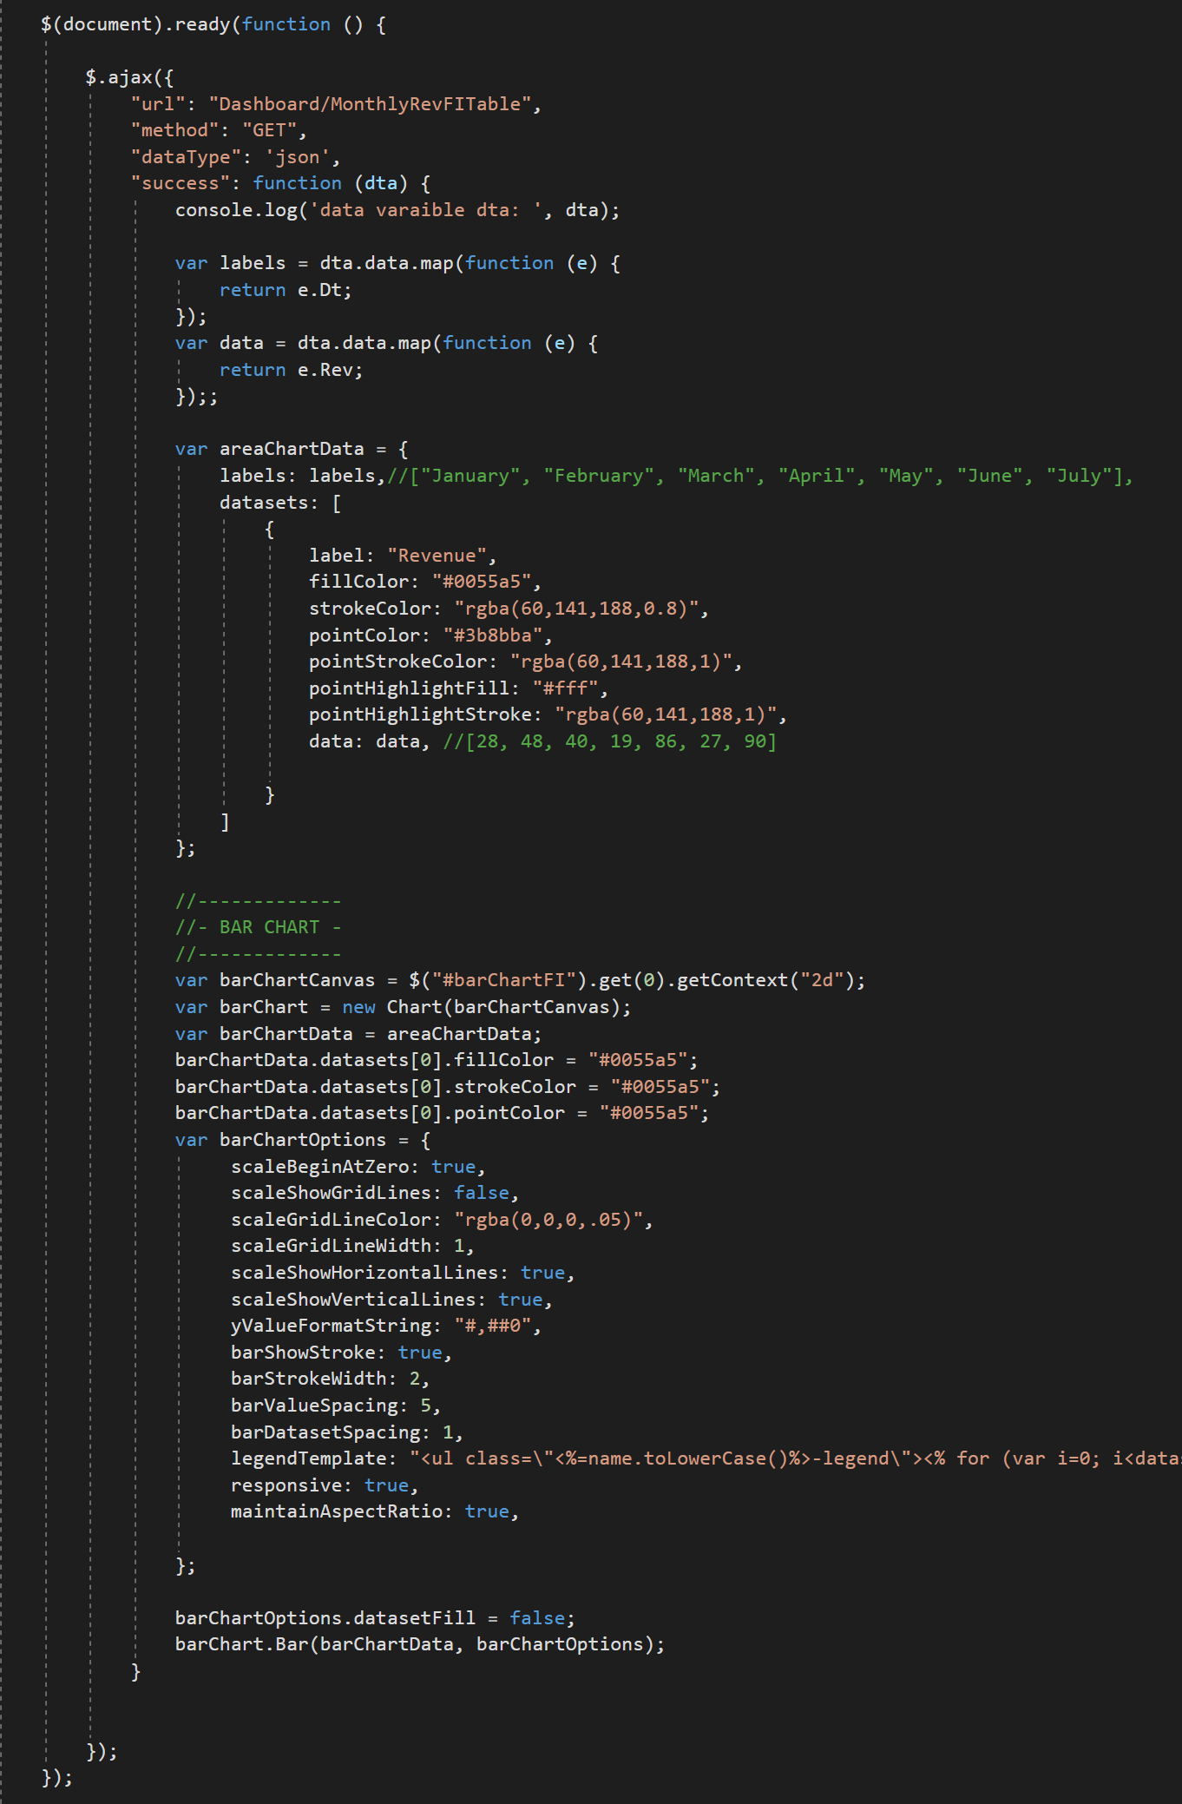The width and height of the screenshot is (1182, 1804).
Task: Click the strokeColor rgba(60,141,188,0.8) value
Action: click(576, 609)
